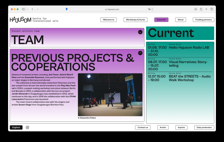Image resolution: width=224 pixels, height=142 pixels.
Task: Expand the TEAM section chevron
Action: [140, 32]
